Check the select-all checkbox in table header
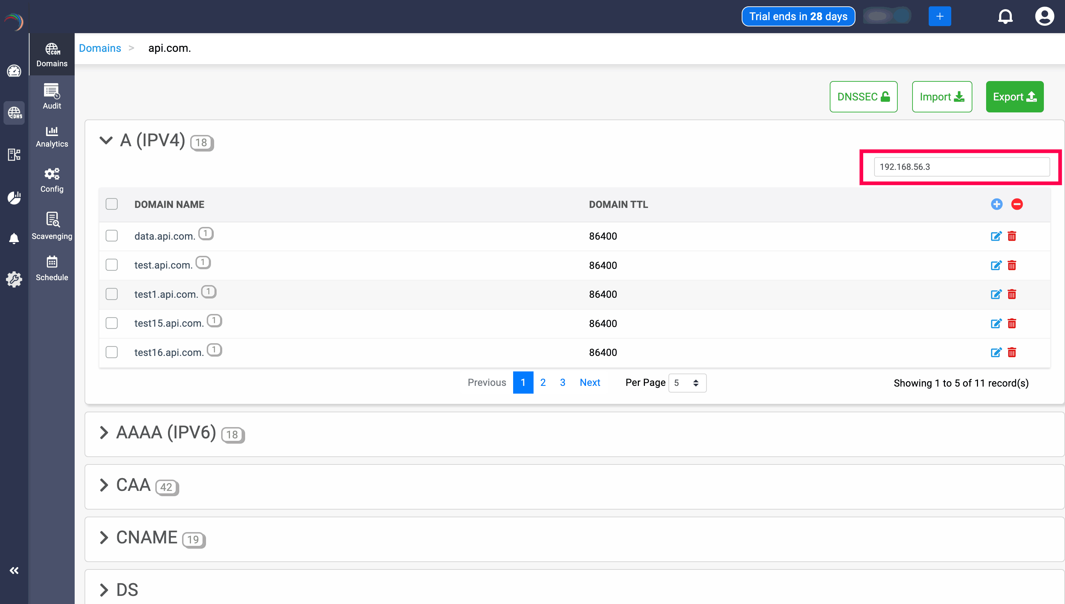The width and height of the screenshot is (1065, 604). pos(112,204)
